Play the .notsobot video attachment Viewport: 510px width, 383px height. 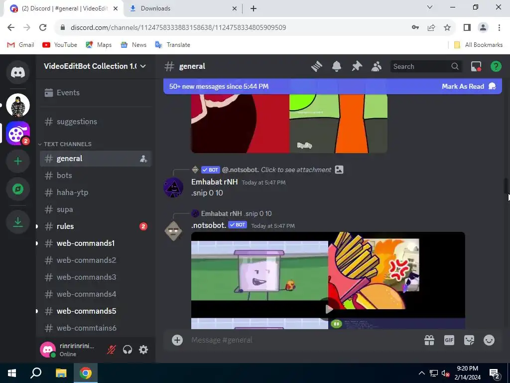(329, 309)
